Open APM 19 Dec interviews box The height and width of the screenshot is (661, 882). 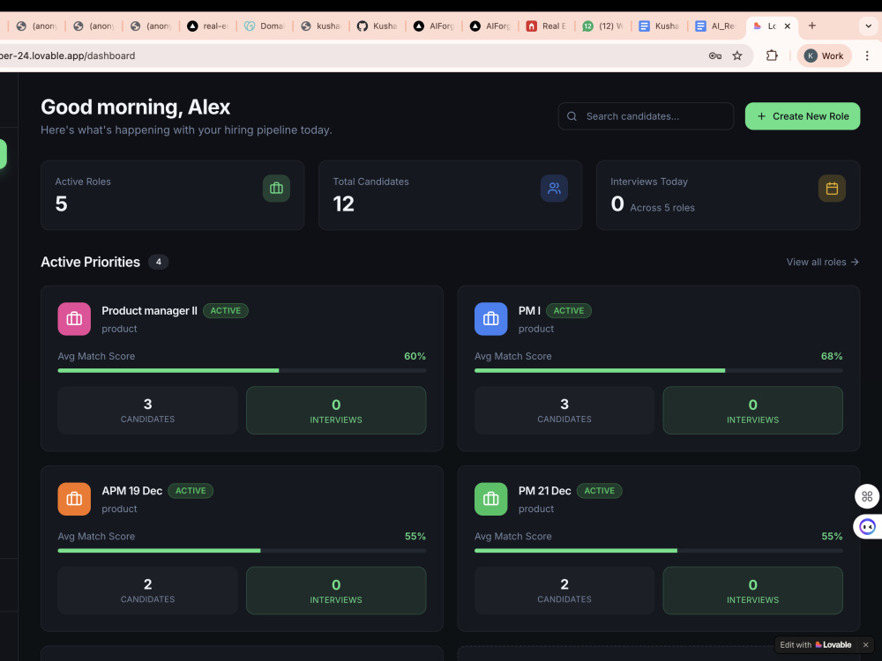(336, 590)
